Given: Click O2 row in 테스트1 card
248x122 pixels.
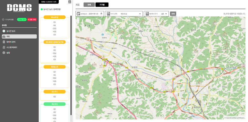Looking at the screenshot, I should (x=55, y=97).
